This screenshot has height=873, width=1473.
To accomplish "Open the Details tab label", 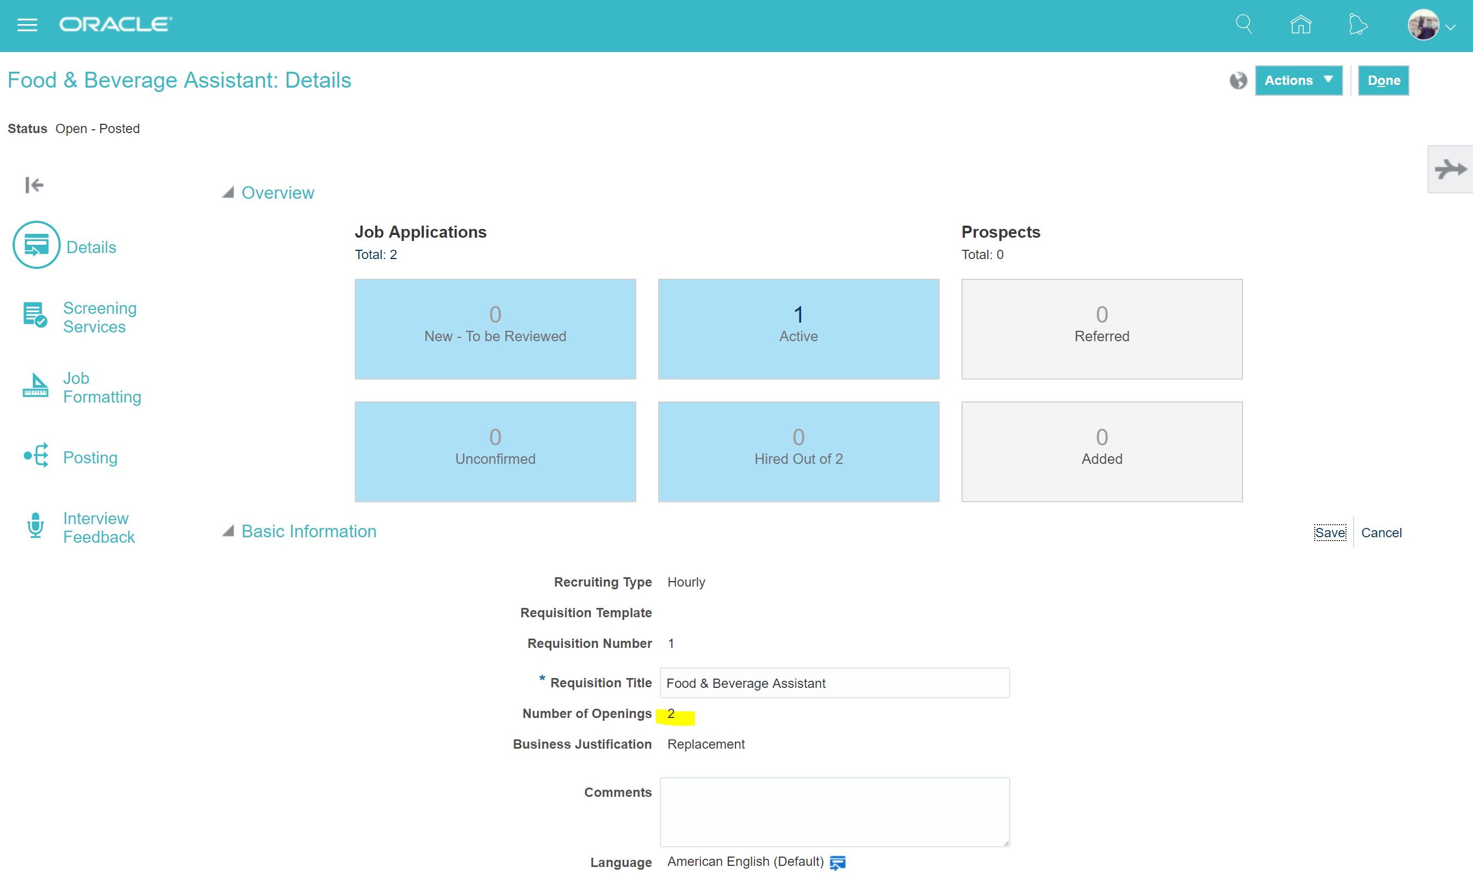I will [91, 247].
